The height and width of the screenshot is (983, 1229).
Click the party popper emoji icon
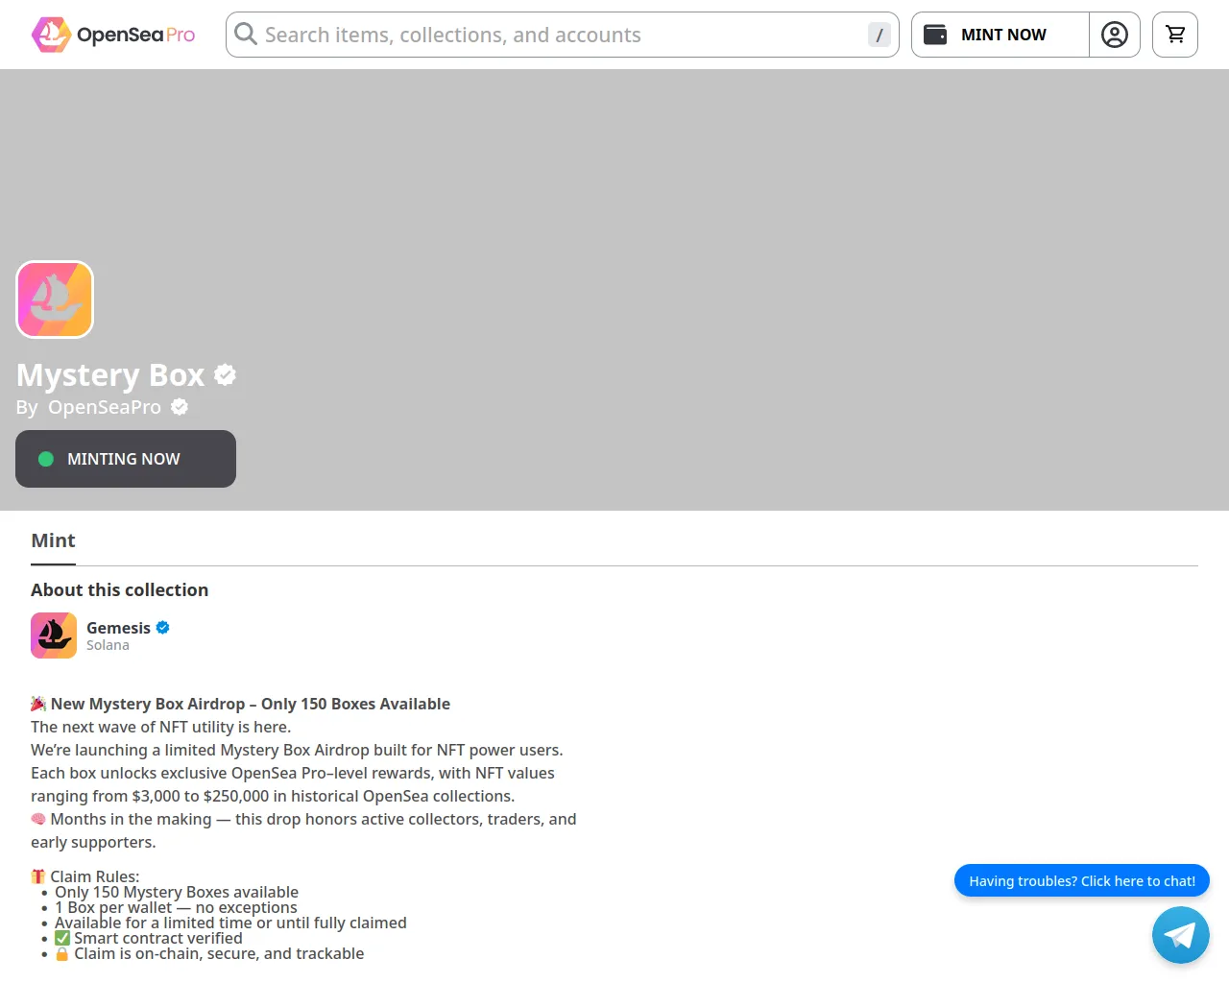38,704
